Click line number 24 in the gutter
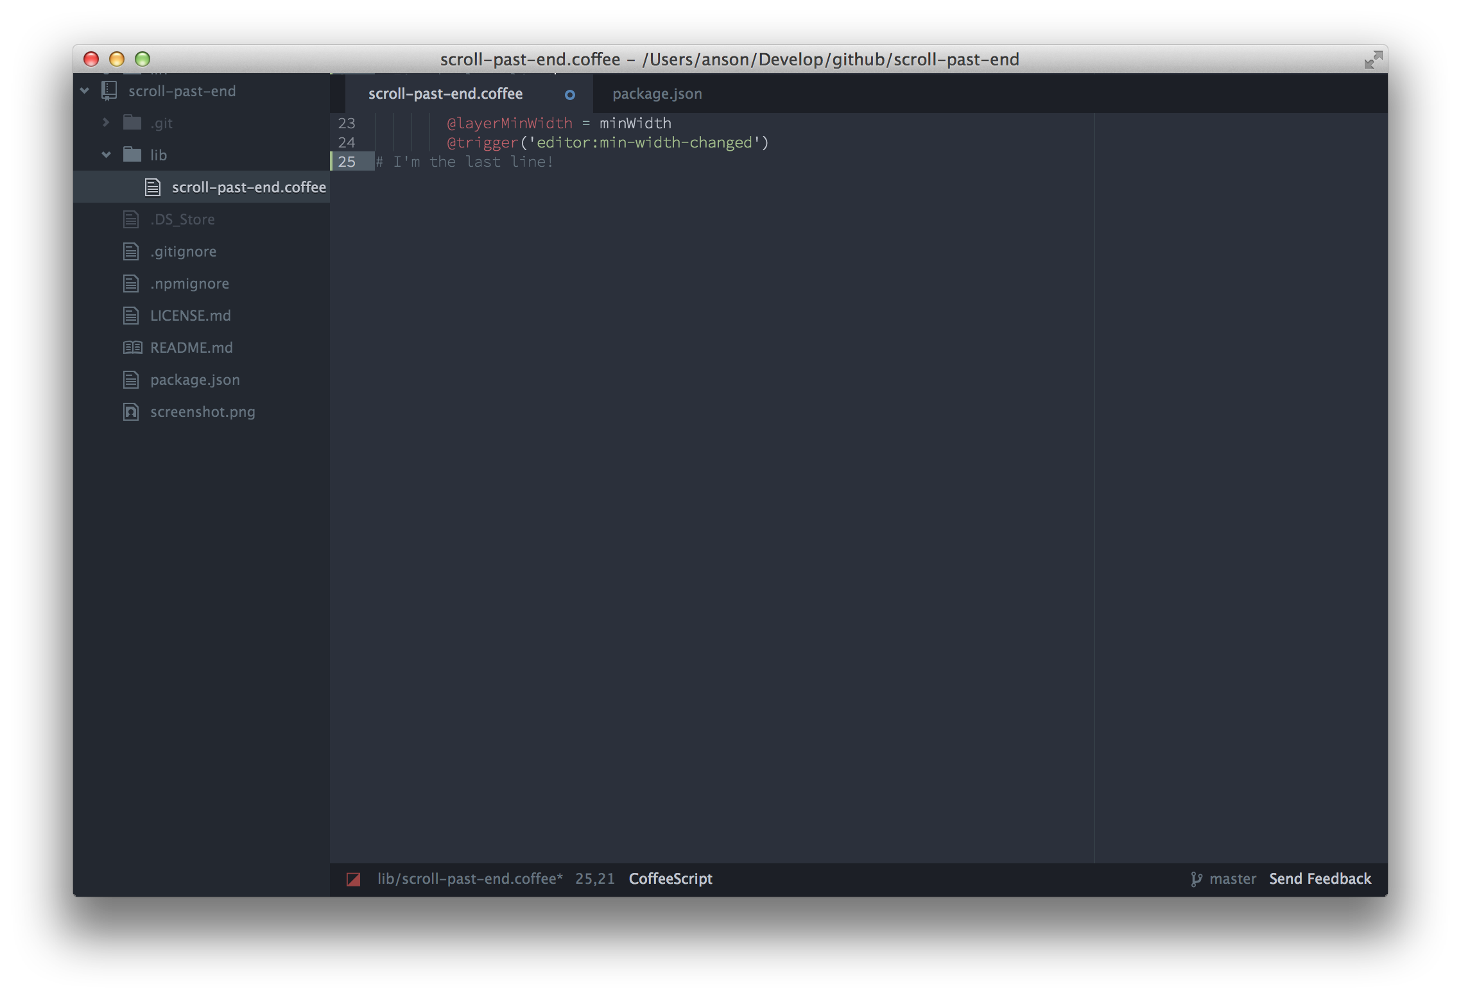The width and height of the screenshot is (1461, 998). 347,142
